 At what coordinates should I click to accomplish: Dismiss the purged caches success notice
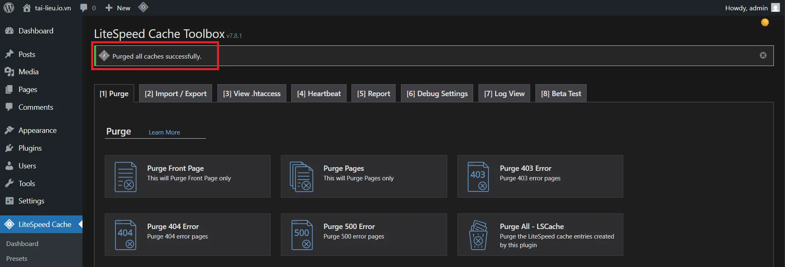pos(763,55)
